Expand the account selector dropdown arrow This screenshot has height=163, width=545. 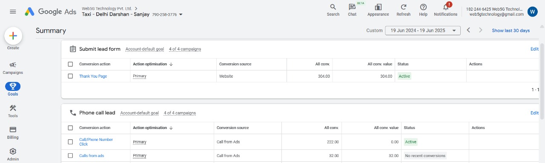point(181,14)
